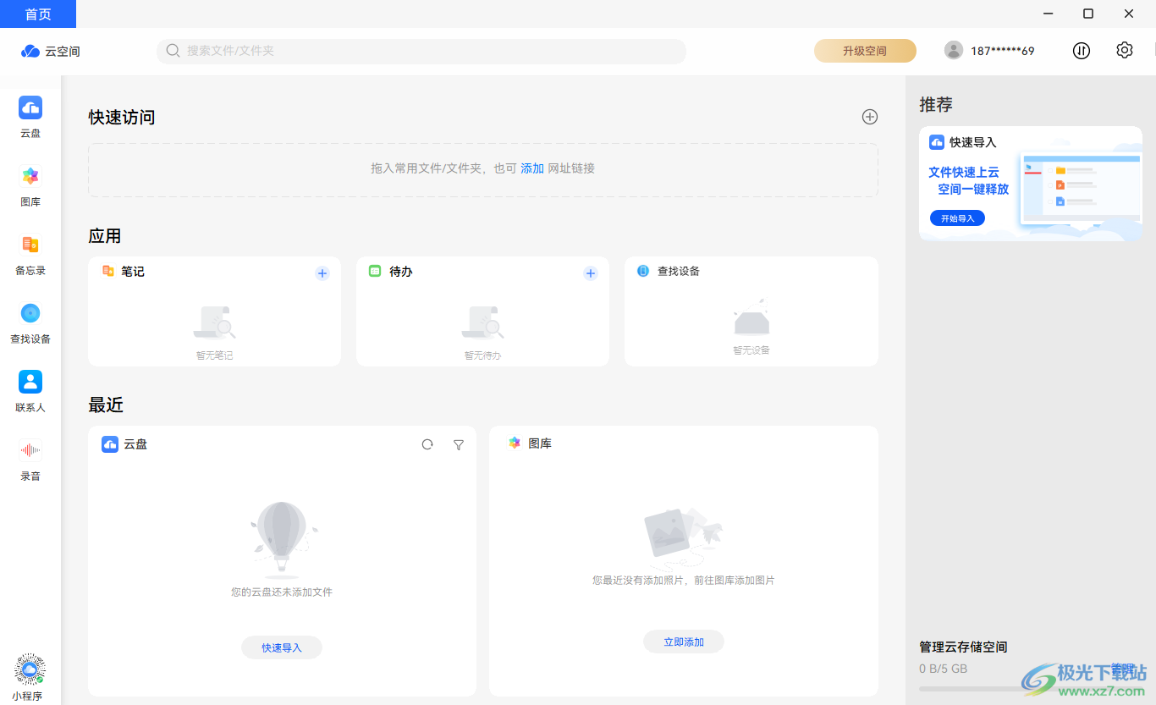
Task: Click the user avatar icon
Action: click(954, 51)
